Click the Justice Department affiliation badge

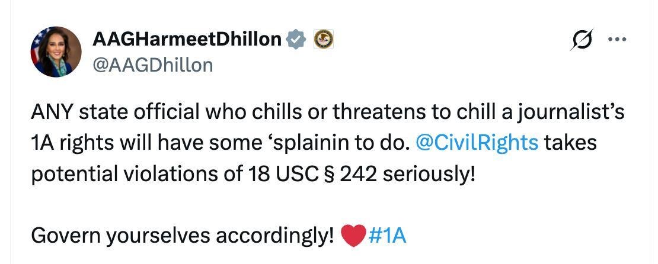[x=322, y=39]
